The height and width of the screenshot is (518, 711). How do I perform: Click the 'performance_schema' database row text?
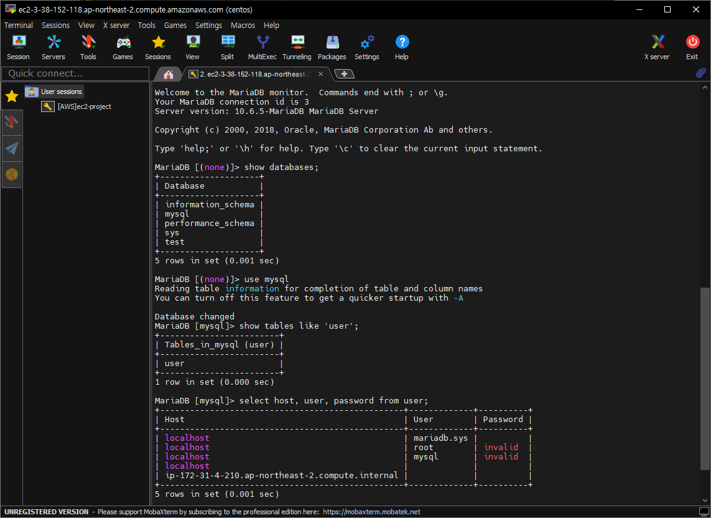click(x=210, y=224)
